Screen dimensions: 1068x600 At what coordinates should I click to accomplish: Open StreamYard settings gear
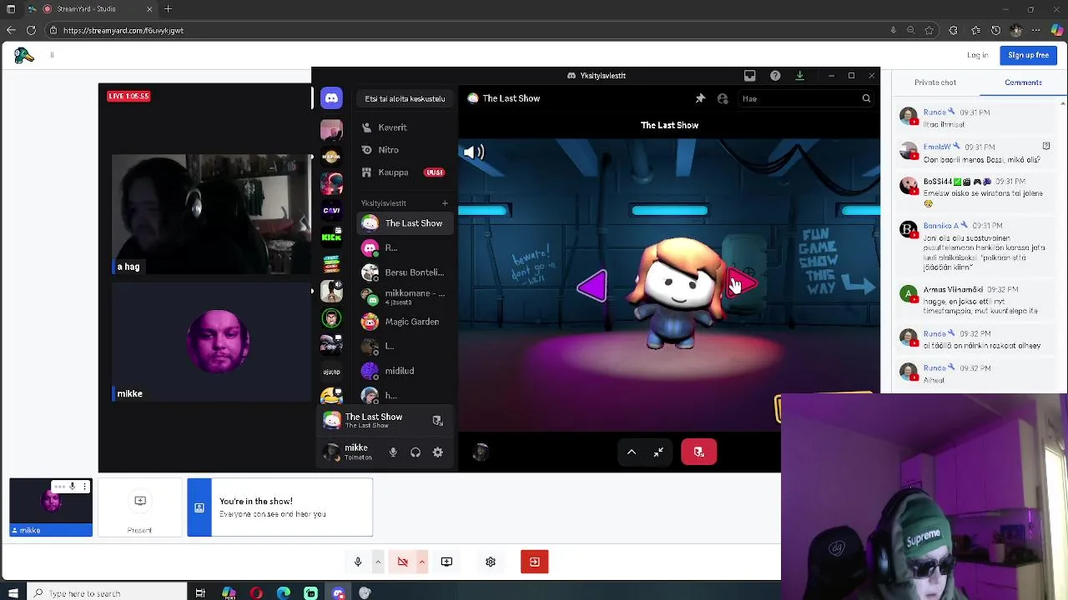coord(491,562)
